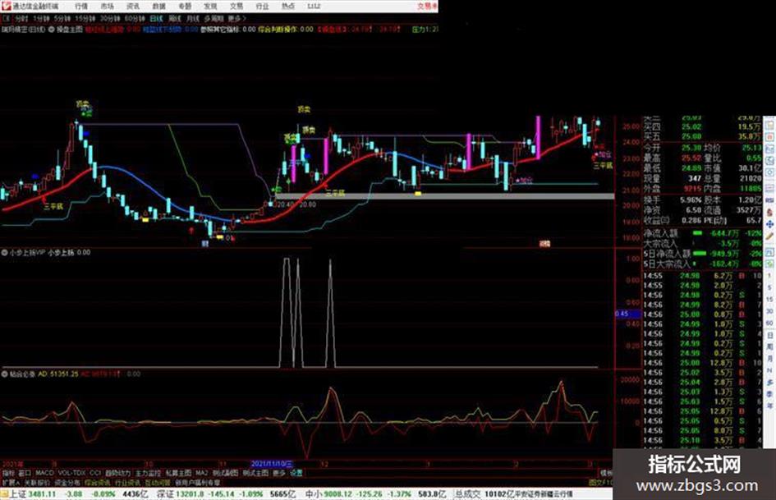This screenshot has width=776, height=500.
Task: Apply the MACD indicator tab
Action: point(44,473)
